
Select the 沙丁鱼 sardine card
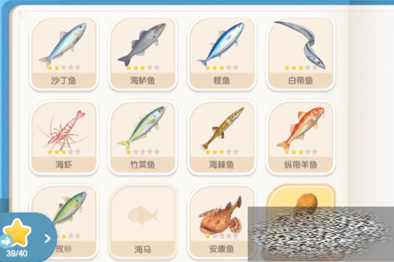coord(63,54)
